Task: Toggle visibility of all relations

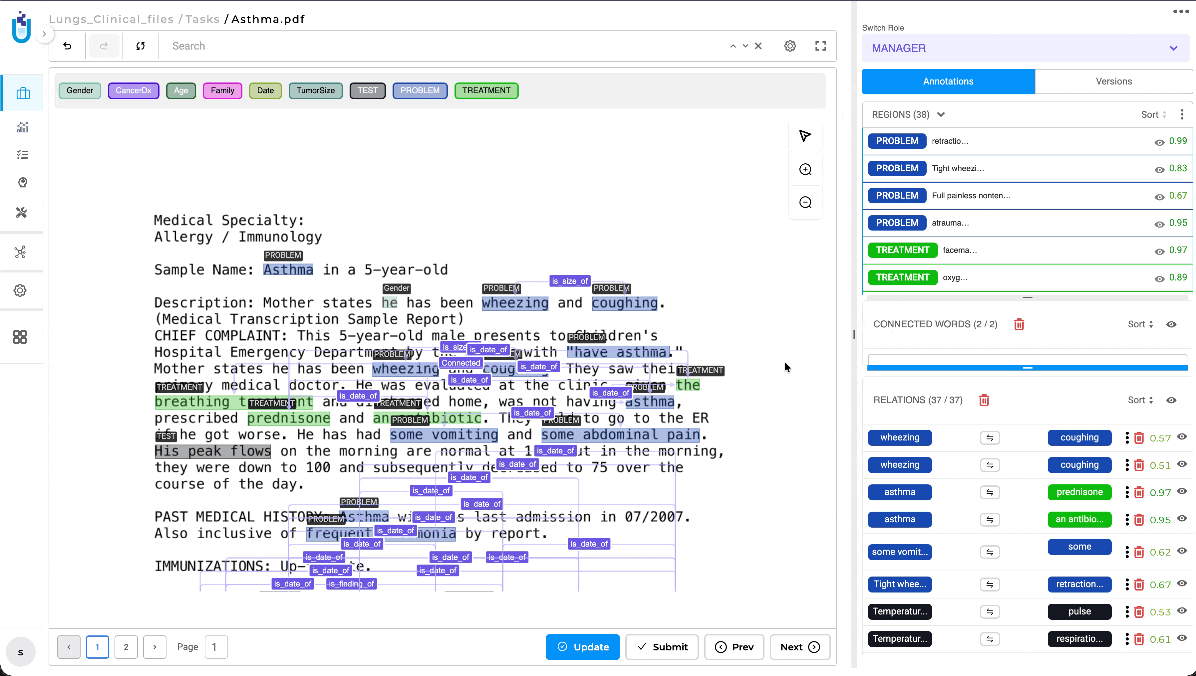Action: pos(1171,400)
